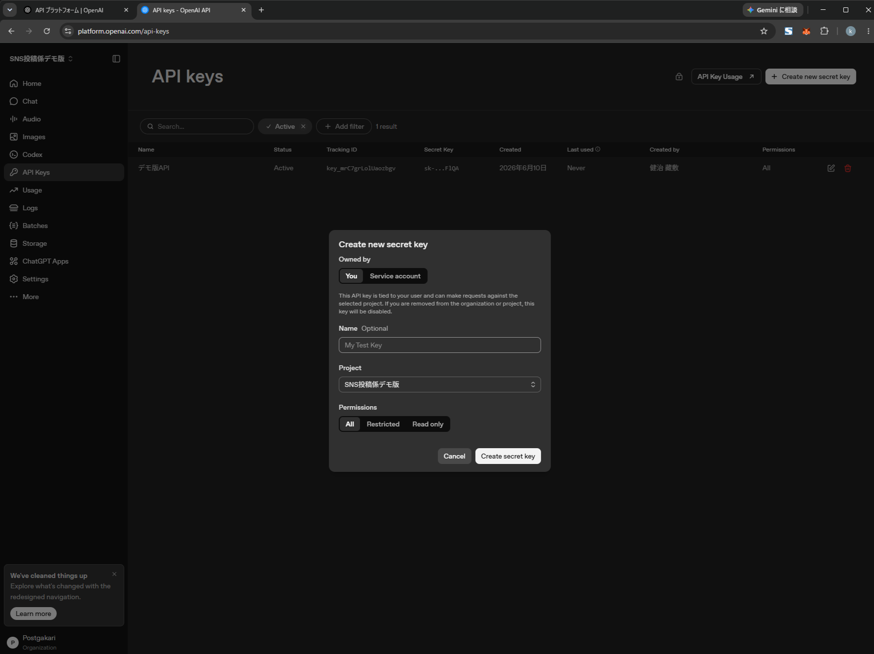Image resolution: width=874 pixels, height=654 pixels.
Task: Click secret key sk-...FlQA cell
Action: pyautogui.click(x=441, y=168)
